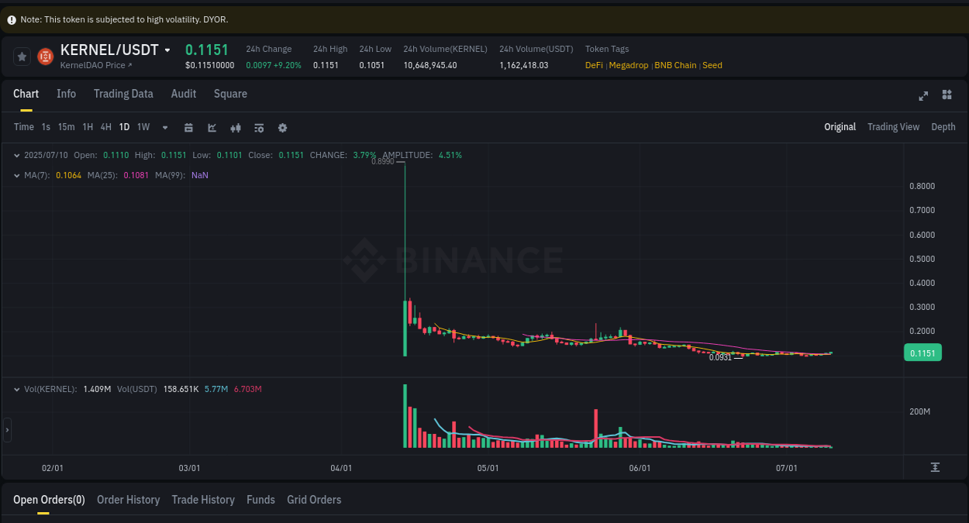Open the layout widgets icon near fullscreen
Image resolution: width=969 pixels, height=523 pixels.
pyautogui.click(x=947, y=95)
